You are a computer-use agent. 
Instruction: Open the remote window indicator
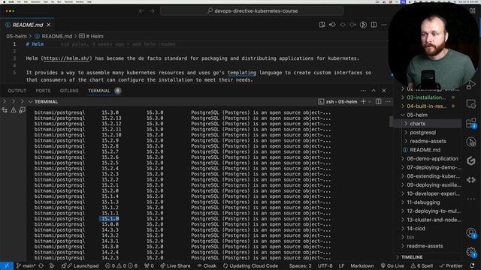click(x=7, y=265)
